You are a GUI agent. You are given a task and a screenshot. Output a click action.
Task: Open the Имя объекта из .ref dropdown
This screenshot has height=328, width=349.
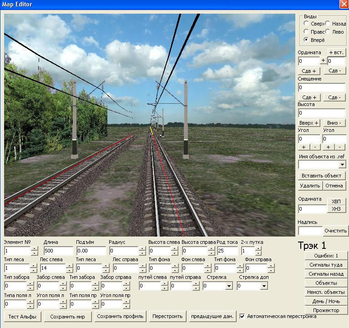click(342, 164)
